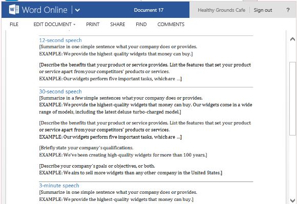Click the 3-minute speech heading
297x204 pixels.
tap(59, 186)
